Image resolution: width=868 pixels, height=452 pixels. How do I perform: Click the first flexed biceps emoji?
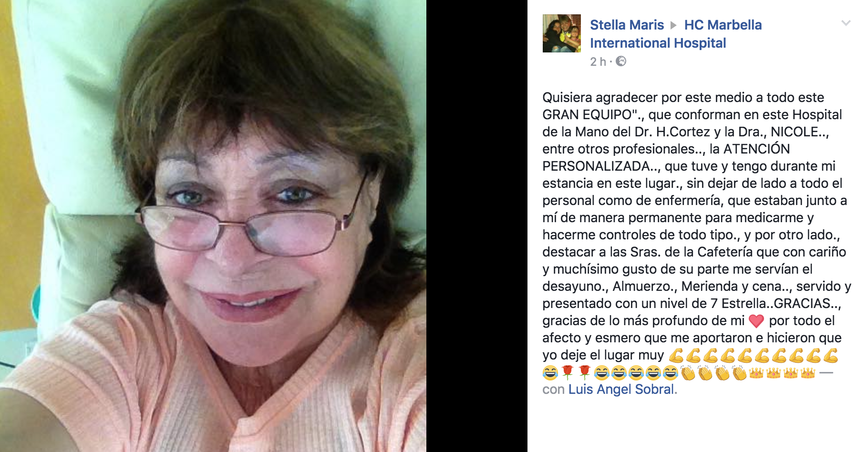click(x=676, y=355)
